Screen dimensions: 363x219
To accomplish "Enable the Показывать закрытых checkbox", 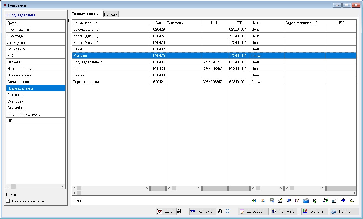I will [8, 201].
